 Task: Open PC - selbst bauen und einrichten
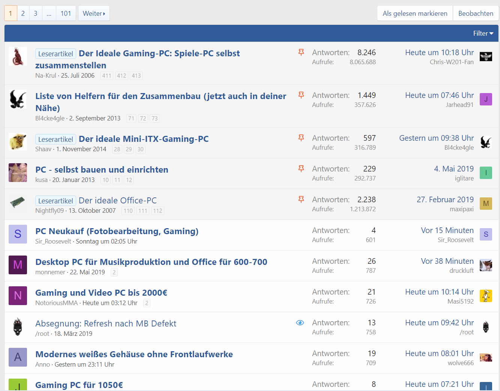[102, 170]
